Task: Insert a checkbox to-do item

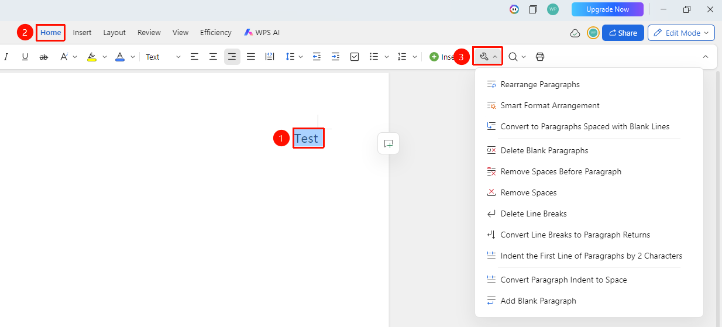Action: (355, 57)
